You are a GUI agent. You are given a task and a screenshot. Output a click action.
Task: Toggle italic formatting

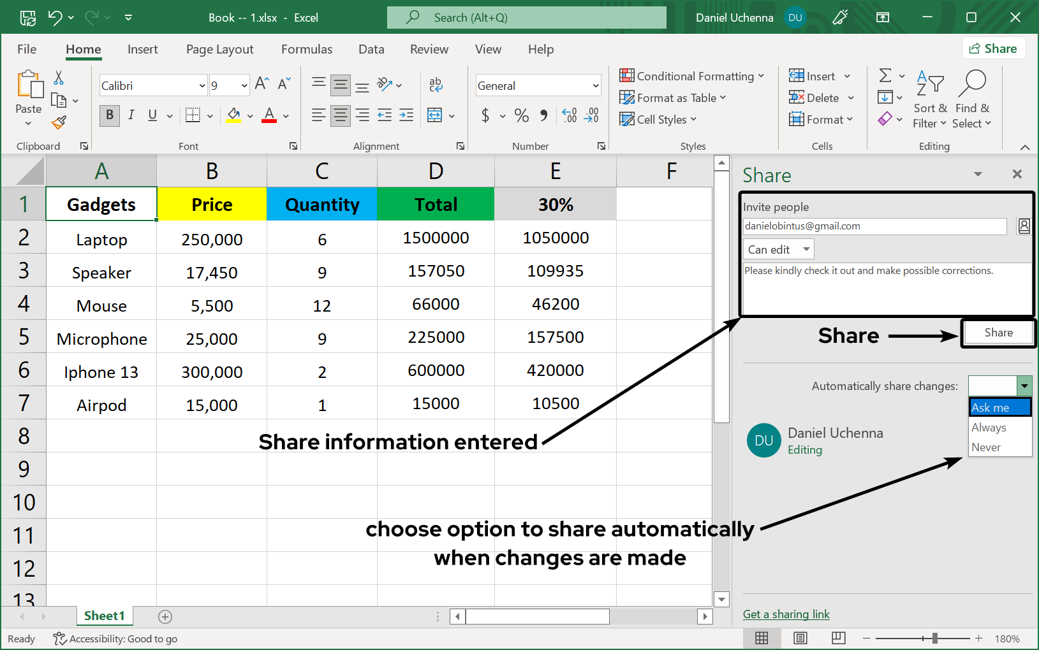131,115
